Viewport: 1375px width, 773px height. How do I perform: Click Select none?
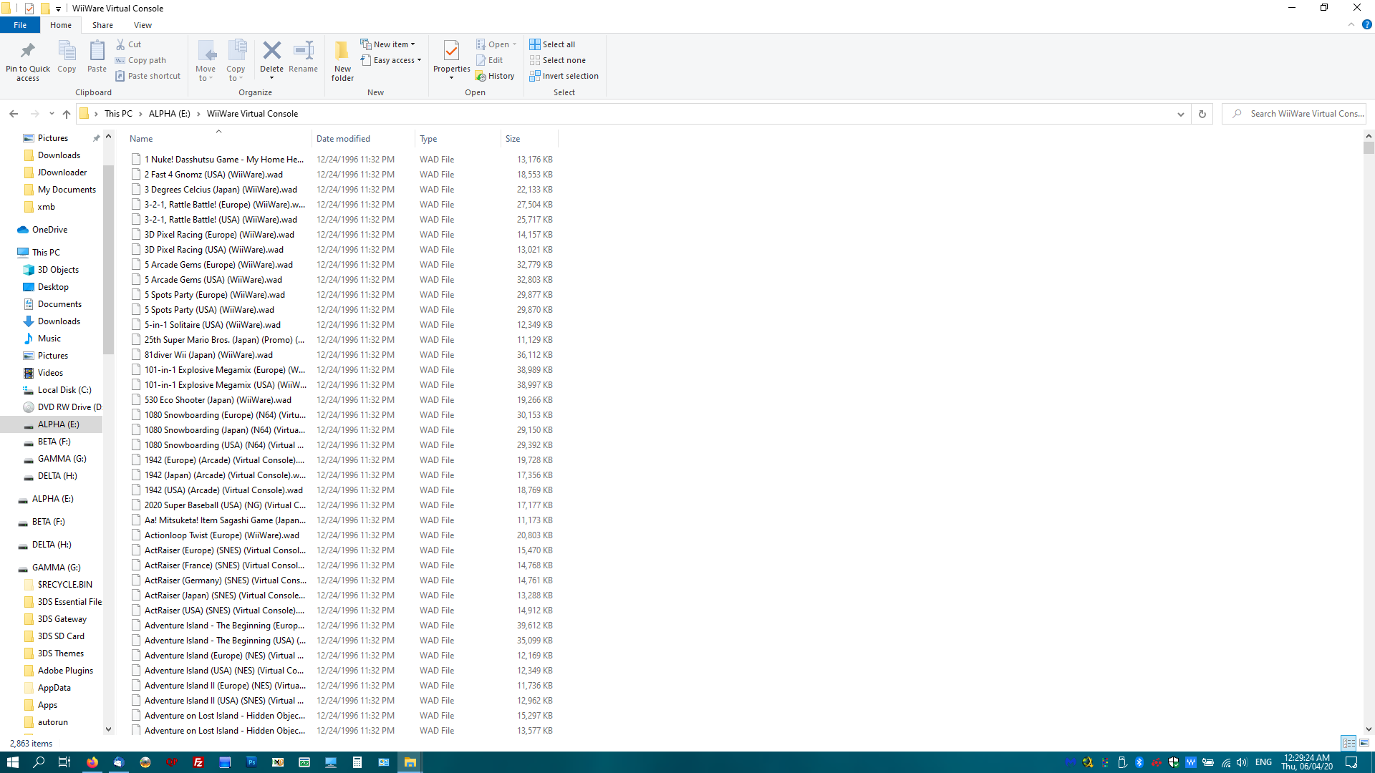(x=557, y=60)
